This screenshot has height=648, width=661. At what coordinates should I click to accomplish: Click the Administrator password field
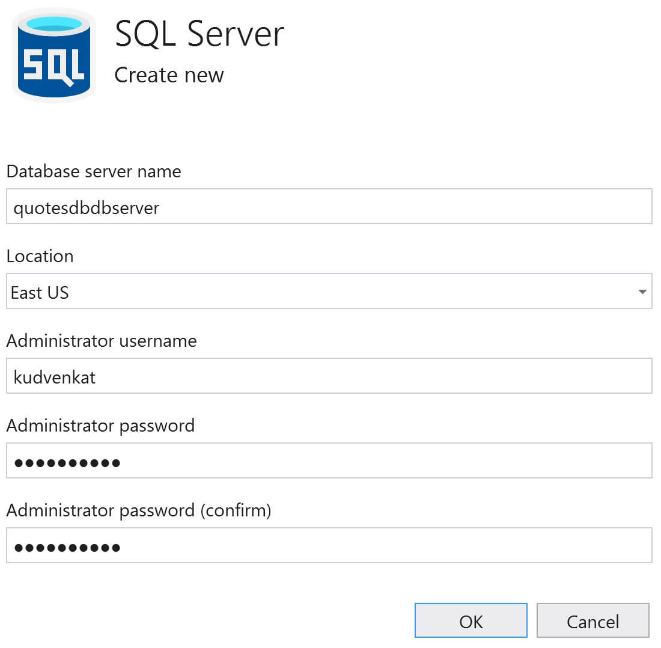point(329,460)
